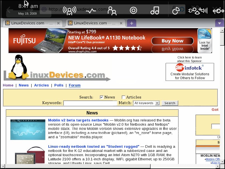
Task: Open the status panel broadcast-person icon
Action: pos(69,11)
